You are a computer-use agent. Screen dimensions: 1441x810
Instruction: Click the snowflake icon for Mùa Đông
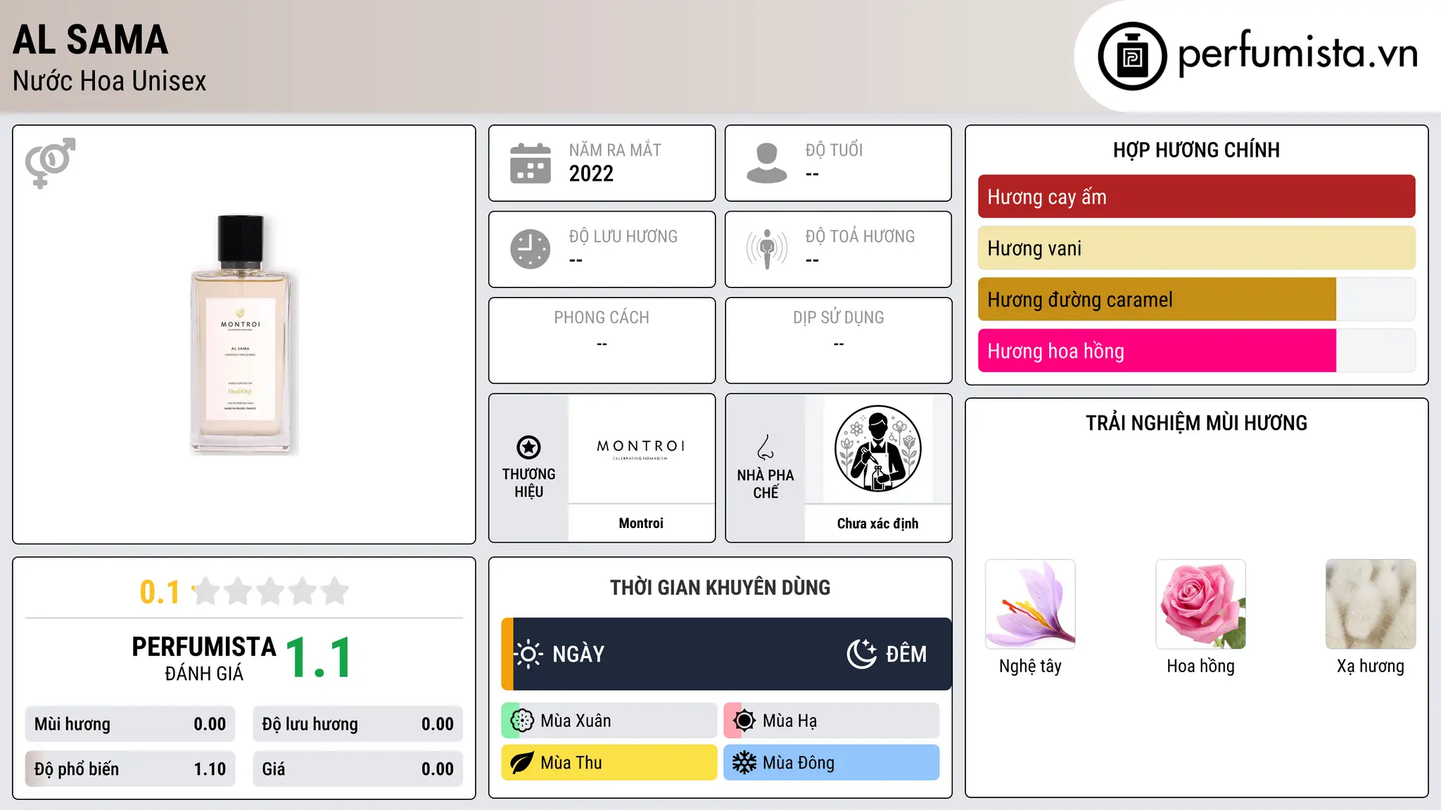pos(744,763)
